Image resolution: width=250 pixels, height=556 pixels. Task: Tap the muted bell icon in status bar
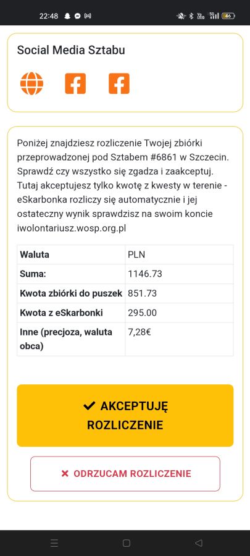click(x=181, y=16)
